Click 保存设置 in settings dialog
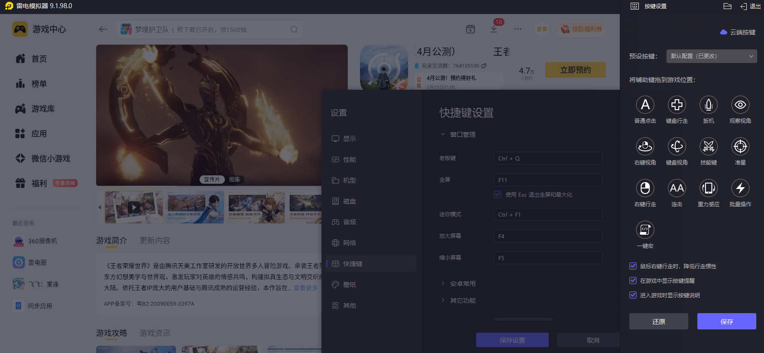Viewport: 764px width, 353px height. click(512, 340)
